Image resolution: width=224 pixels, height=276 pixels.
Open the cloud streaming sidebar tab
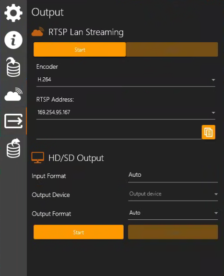(13, 95)
